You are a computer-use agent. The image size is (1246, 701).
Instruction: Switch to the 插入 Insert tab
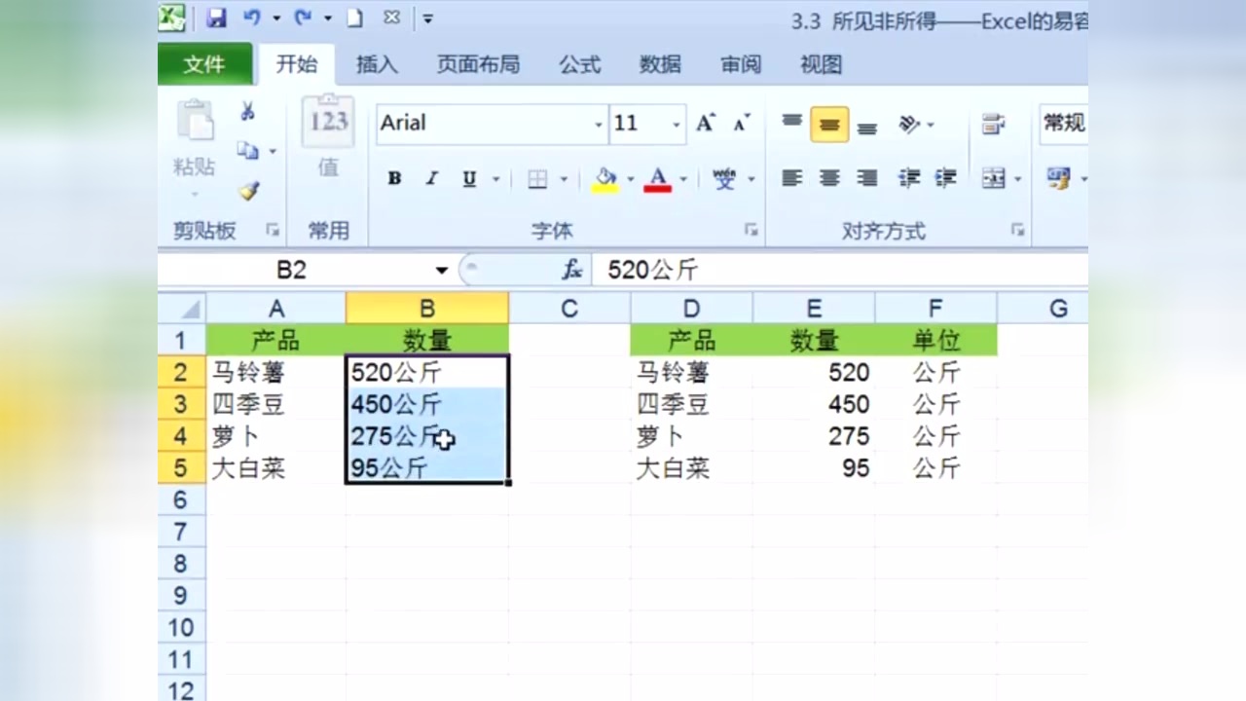377,64
